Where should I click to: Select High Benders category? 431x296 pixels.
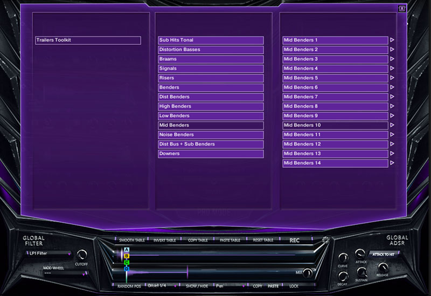[211, 106]
